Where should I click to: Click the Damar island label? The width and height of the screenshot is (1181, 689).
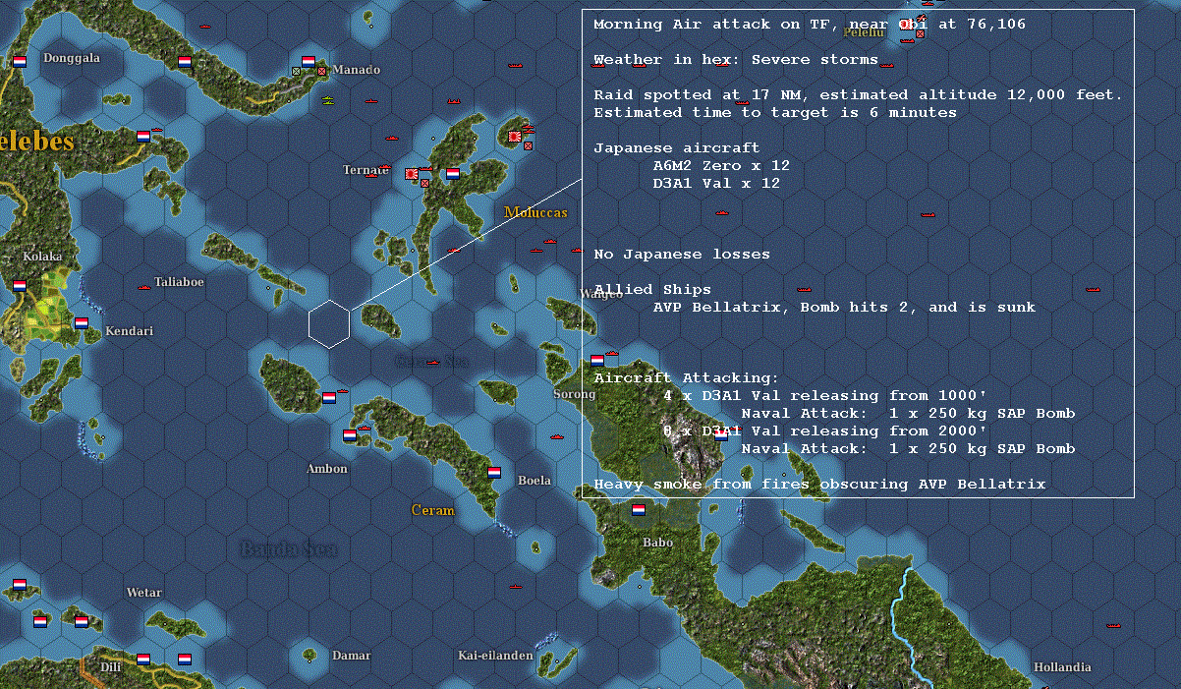(x=352, y=656)
